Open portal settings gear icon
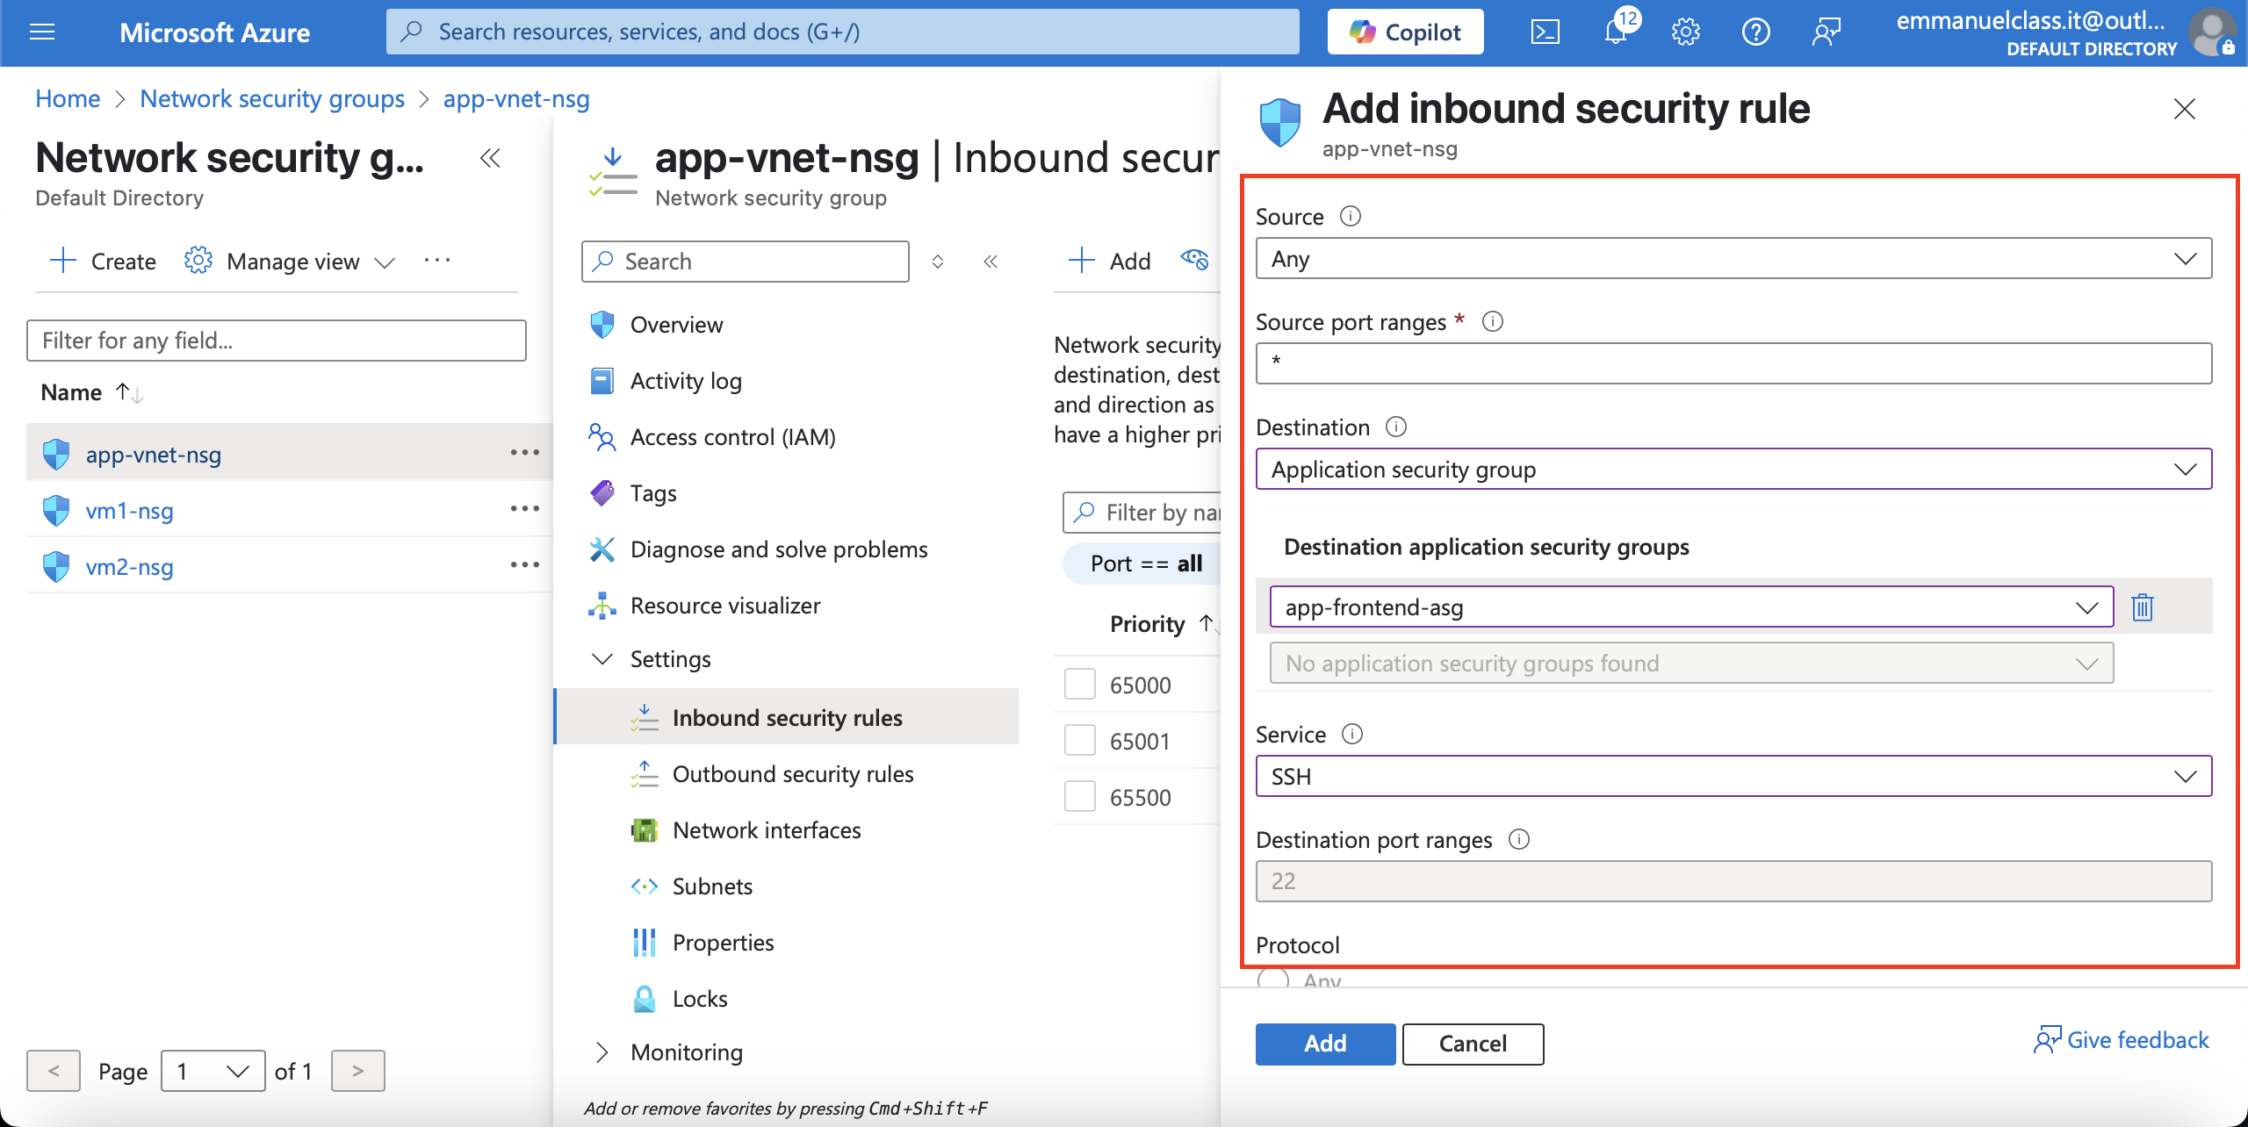Image resolution: width=2248 pixels, height=1127 pixels. [1685, 32]
